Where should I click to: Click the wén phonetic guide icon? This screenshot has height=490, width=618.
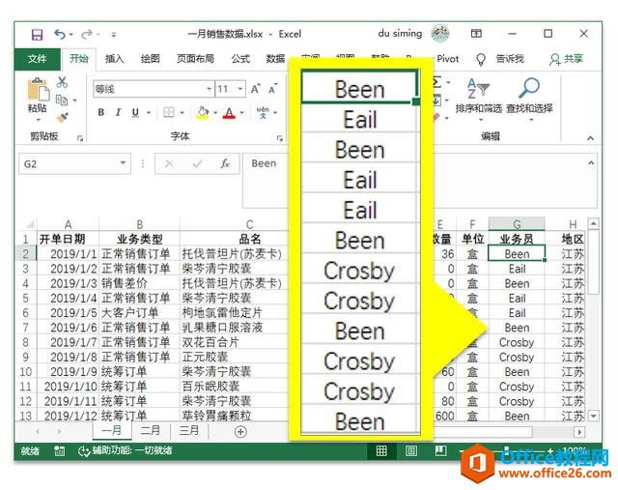pyautogui.click(x=263, y=112)
